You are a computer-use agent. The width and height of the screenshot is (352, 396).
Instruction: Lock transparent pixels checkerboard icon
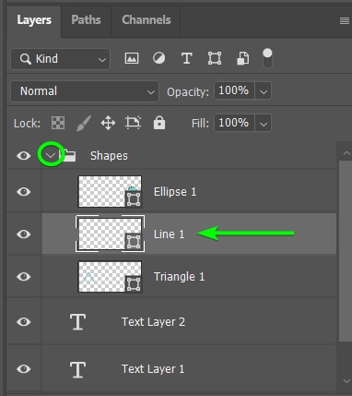click(x=58, y=123)
